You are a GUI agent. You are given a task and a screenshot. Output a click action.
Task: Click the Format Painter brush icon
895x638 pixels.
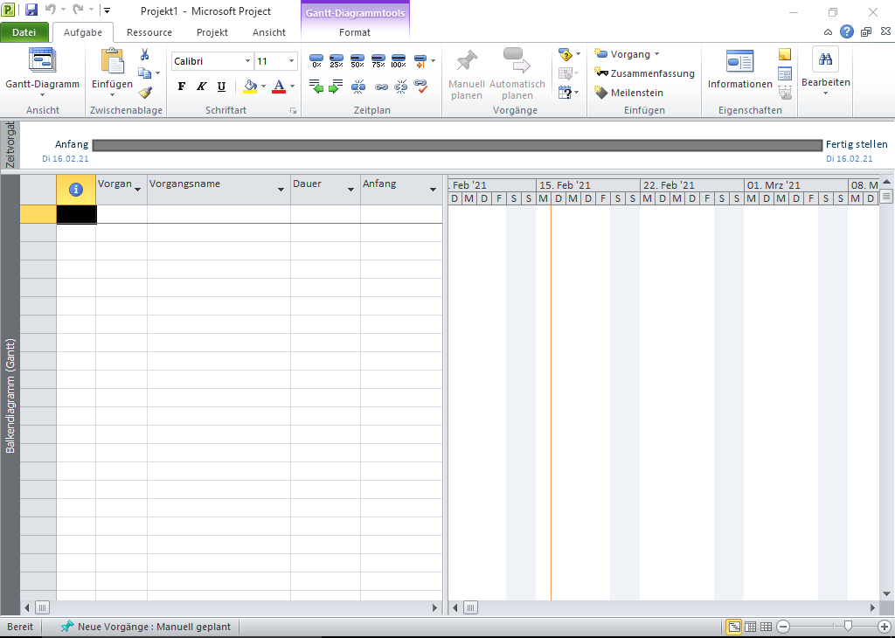click(x=145, y=93)
